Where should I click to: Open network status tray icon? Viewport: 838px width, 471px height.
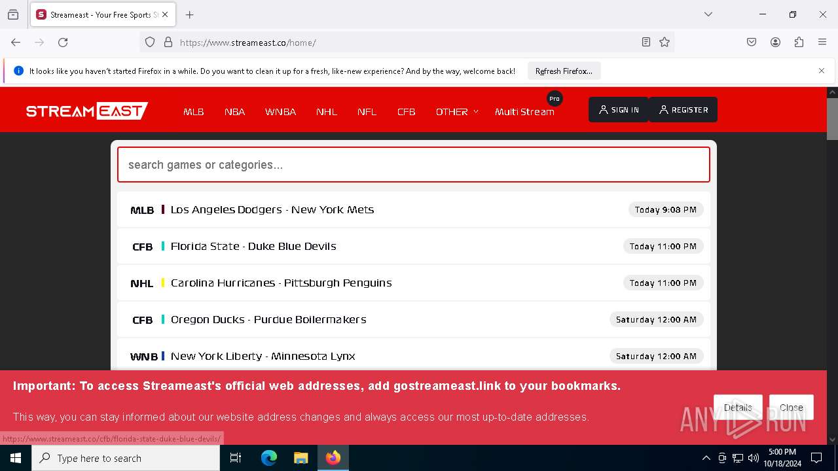(738, 458)
